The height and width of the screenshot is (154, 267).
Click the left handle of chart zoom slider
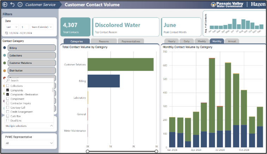88,151
